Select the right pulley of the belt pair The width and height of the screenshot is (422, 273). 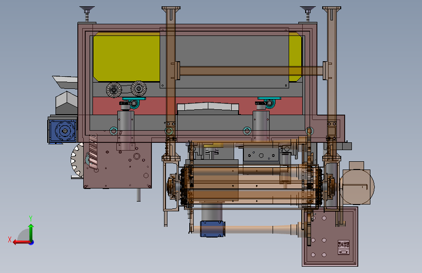(x=139, y=88)
